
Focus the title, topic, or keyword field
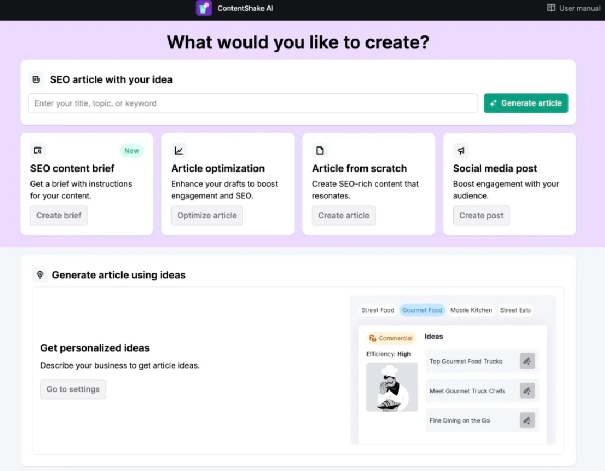tap(253, 103)
